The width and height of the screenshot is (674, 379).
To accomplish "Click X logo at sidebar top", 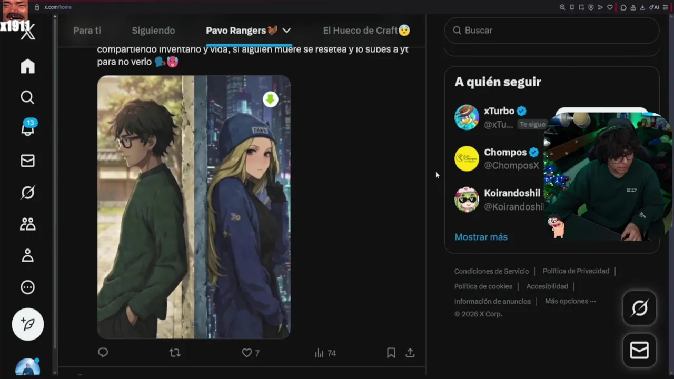I will tap(27, 33).
